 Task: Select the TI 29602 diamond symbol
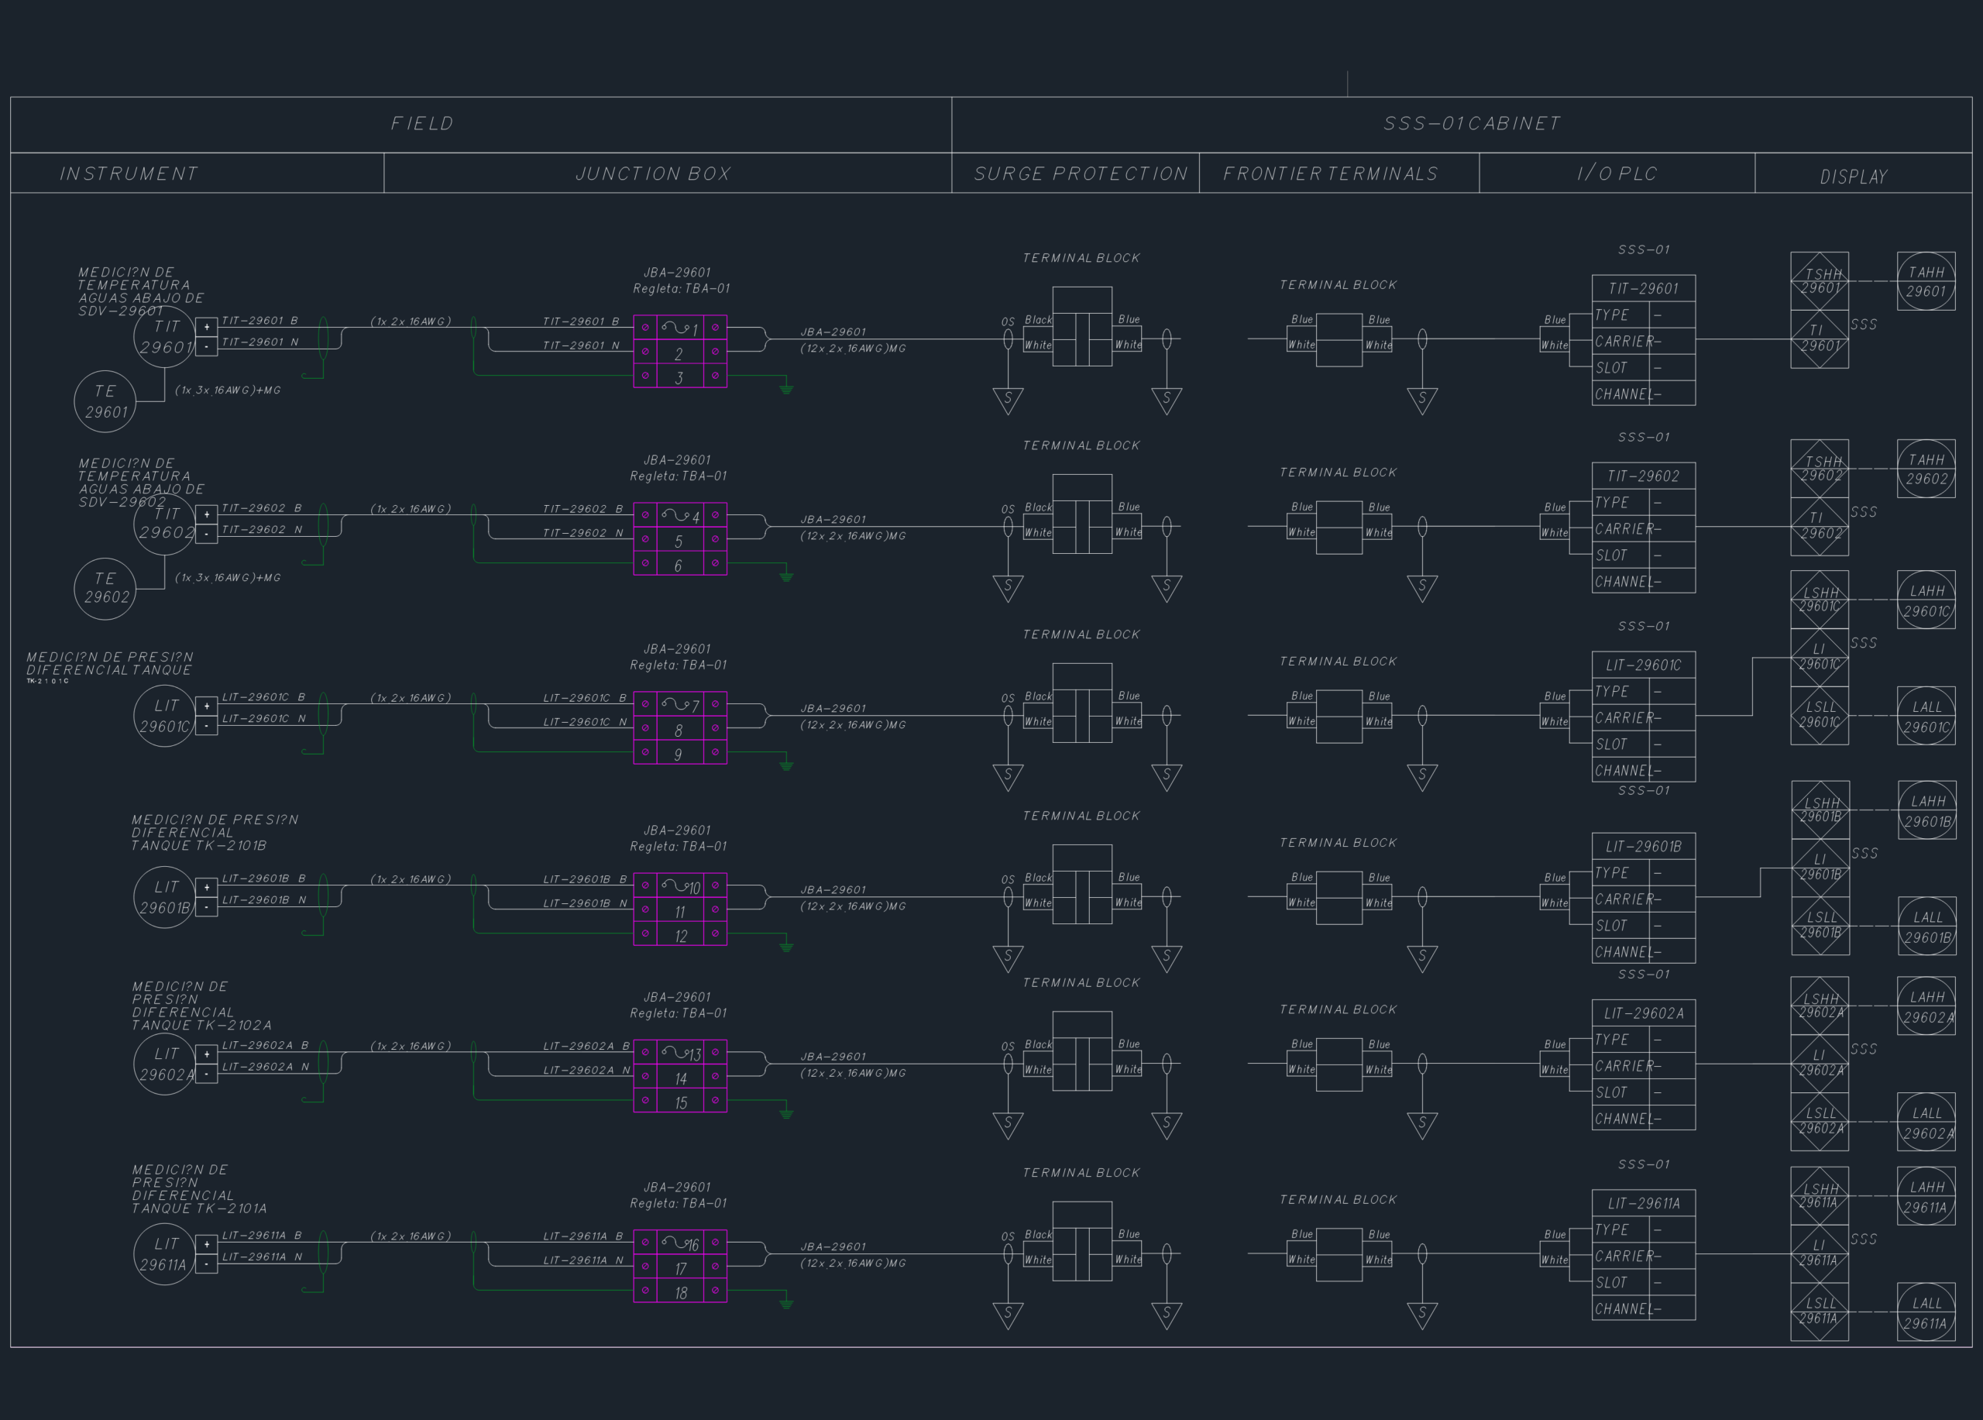pos(1820,526)
